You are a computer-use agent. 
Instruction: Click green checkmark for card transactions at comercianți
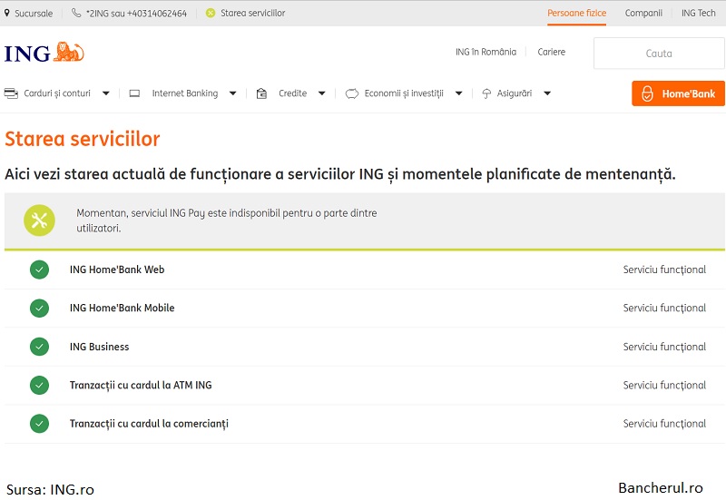pos(39,423)
